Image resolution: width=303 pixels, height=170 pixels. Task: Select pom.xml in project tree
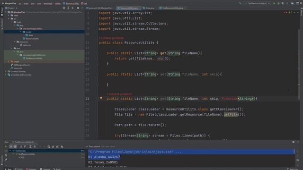click(x=16, y=68)
